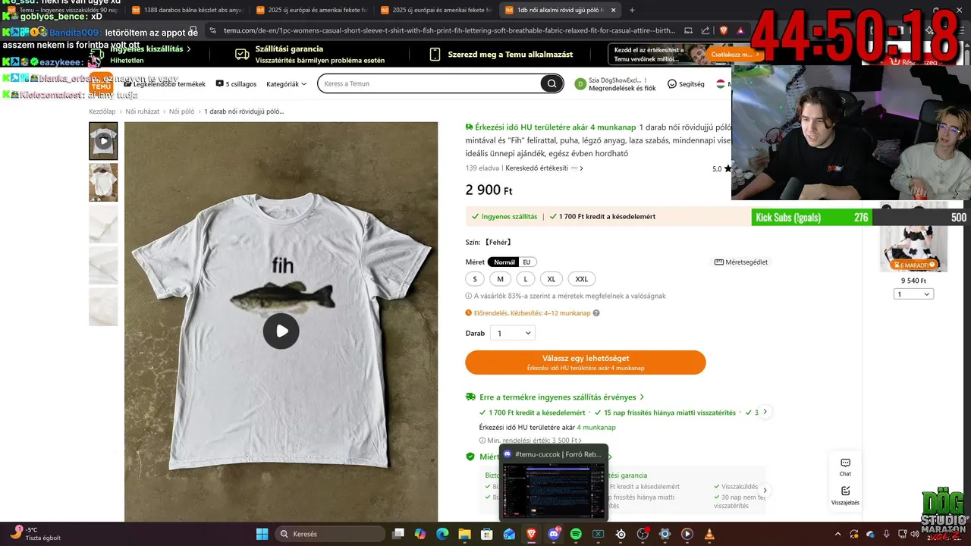Select the second t-shirt thumbnail image
The image size is (971, 546).
103,182
